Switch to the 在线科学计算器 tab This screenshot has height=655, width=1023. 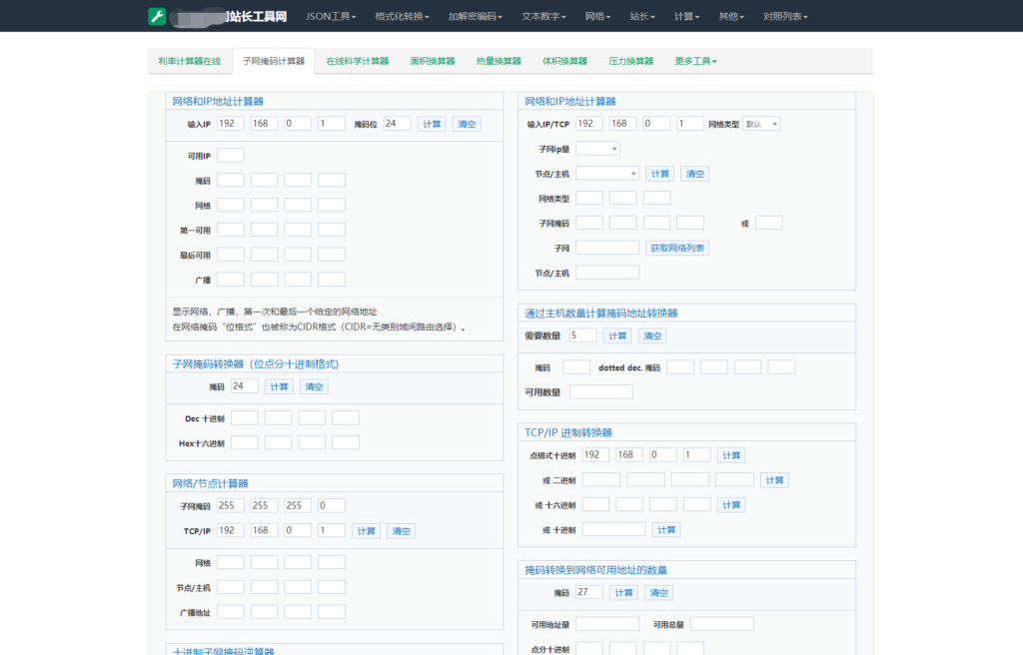point(357,61)
